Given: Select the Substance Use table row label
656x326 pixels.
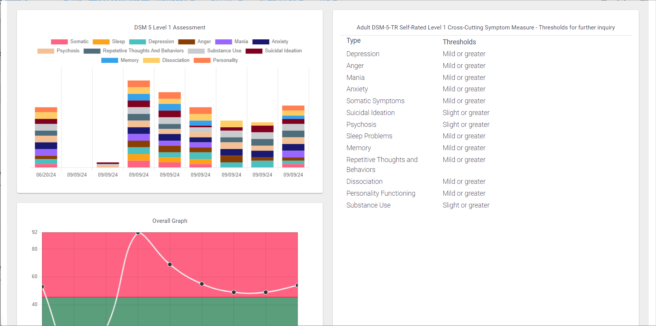Looking at the screenshot, I should (x=369, y=205).
